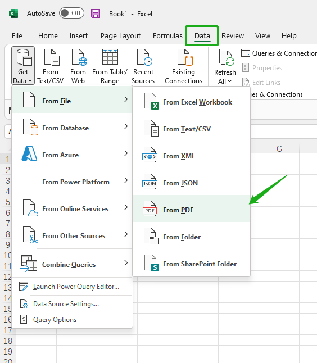The image size is (317, 363).
Task: Click the Combine Queries icon
Action: (x=29, y=263)
